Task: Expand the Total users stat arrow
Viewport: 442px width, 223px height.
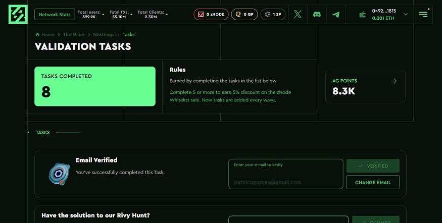Action: click(x=103, y=14)
